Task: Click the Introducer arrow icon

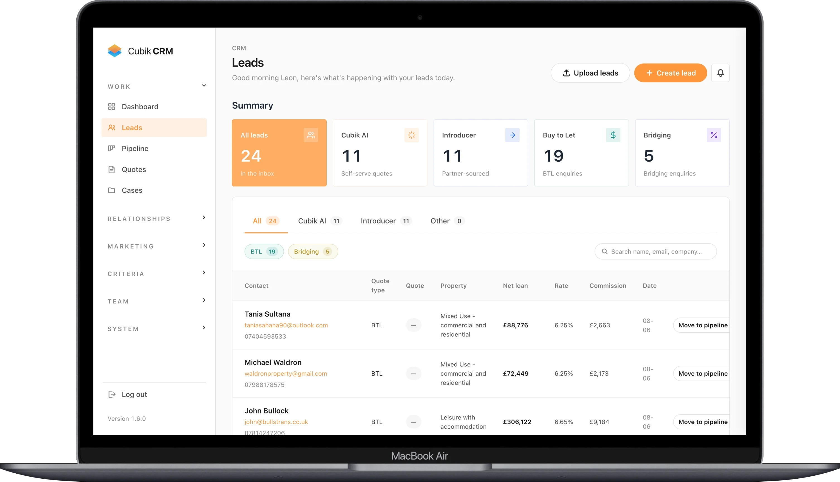Action: point(512,135)
